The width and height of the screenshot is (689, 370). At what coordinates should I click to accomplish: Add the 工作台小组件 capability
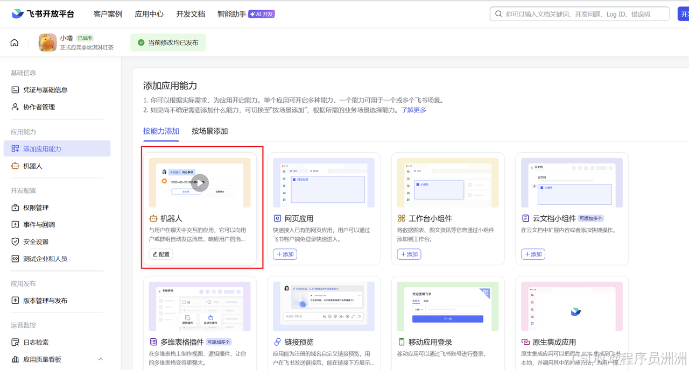coord(409,254)
